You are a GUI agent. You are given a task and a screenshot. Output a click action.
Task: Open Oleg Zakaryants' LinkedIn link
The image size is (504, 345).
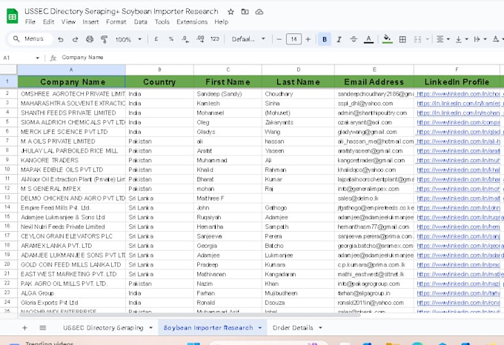tap(458, 122)
